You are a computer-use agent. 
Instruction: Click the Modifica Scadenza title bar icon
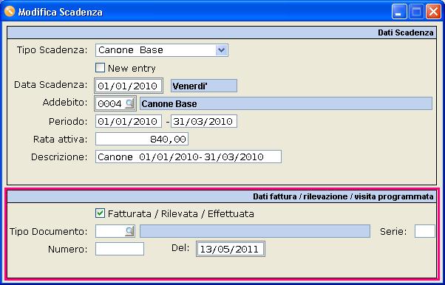(x=10, y=12)
